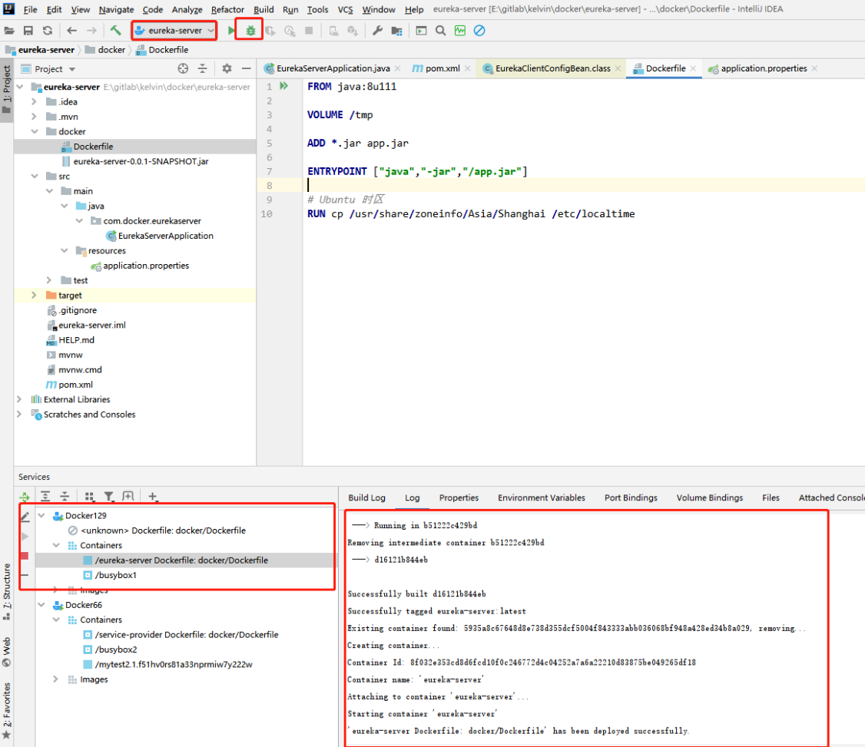
Task: Select the /busybox1 container
Action: click(115, 575)
